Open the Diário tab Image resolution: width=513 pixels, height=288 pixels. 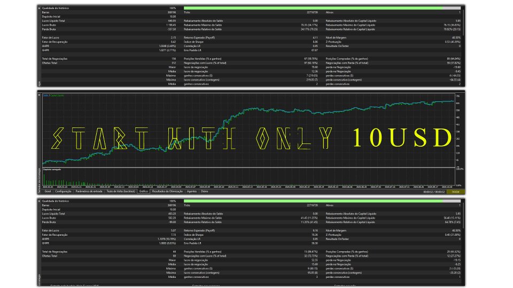point(205,191)
